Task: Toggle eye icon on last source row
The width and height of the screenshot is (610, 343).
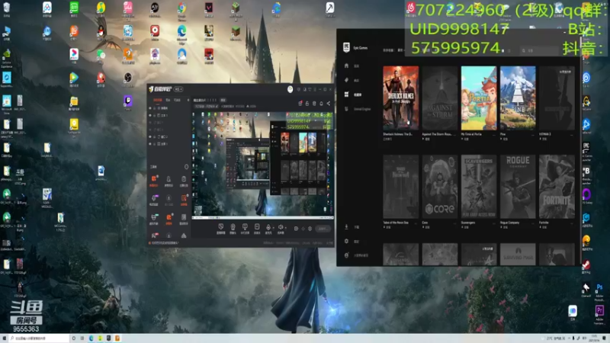Action: [x=150, y=144]
